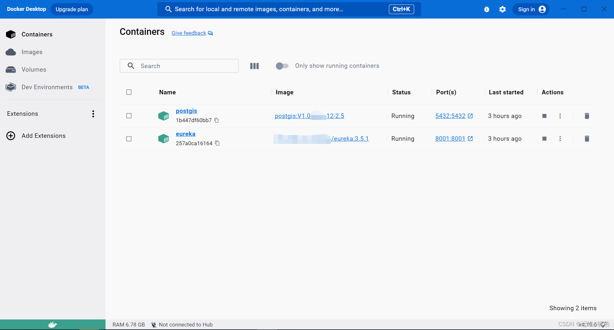This screenshot has height=330, width=614.
Task: Delete the postgis container
Action: (x=587, y=116)
